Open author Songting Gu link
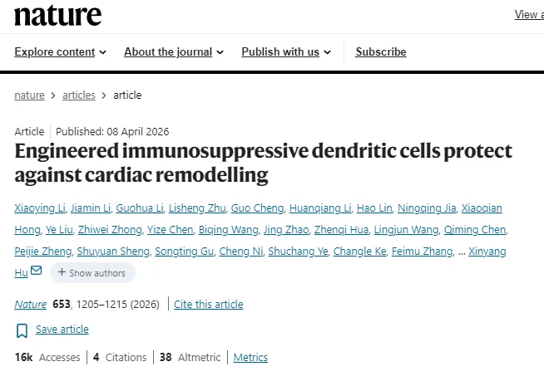 [x=184, y=251]
